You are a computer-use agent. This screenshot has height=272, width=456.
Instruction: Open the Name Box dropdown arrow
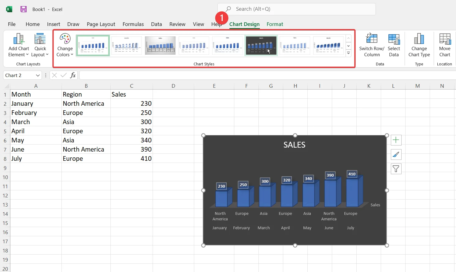[38, 75]
